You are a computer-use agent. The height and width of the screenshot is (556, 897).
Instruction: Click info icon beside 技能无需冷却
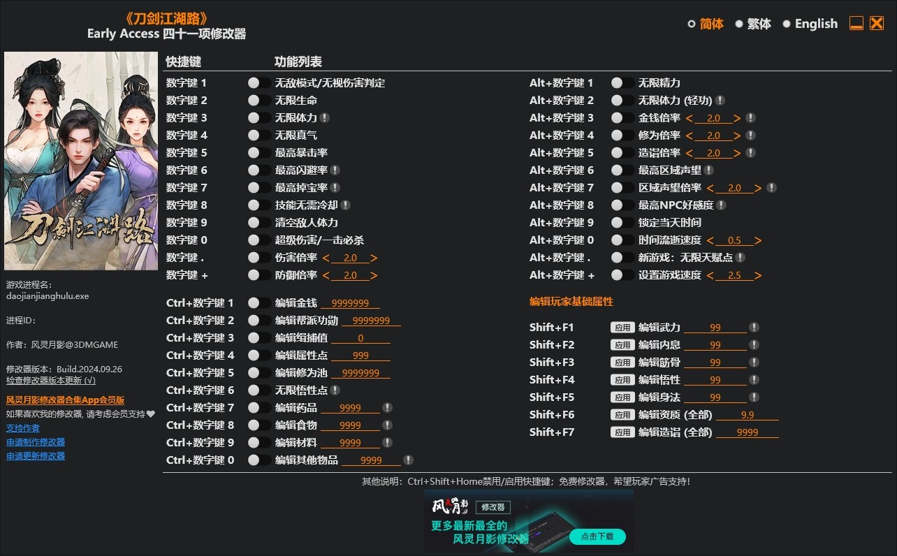click(345, 205)
